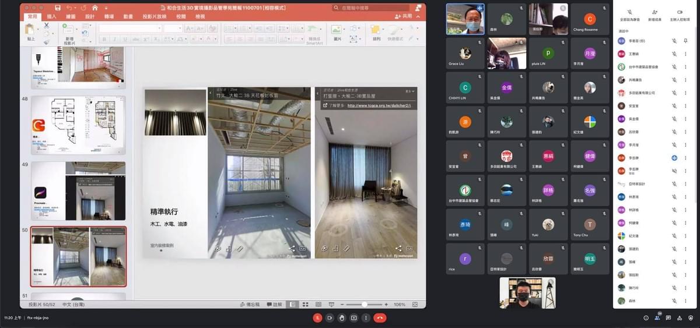Switch to the 設計 (Design) ribbon tab
The width and height of the screenshot is (700, 328).
(x=90, y=17)
